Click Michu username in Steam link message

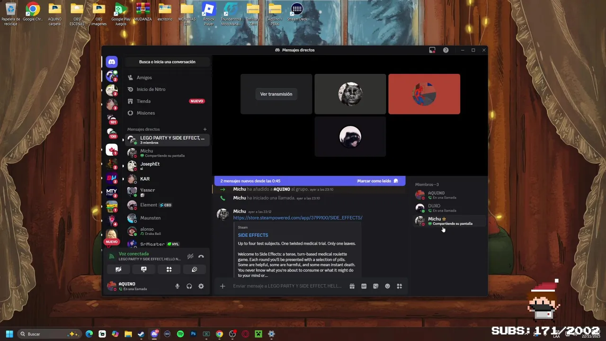coord(240,211)
